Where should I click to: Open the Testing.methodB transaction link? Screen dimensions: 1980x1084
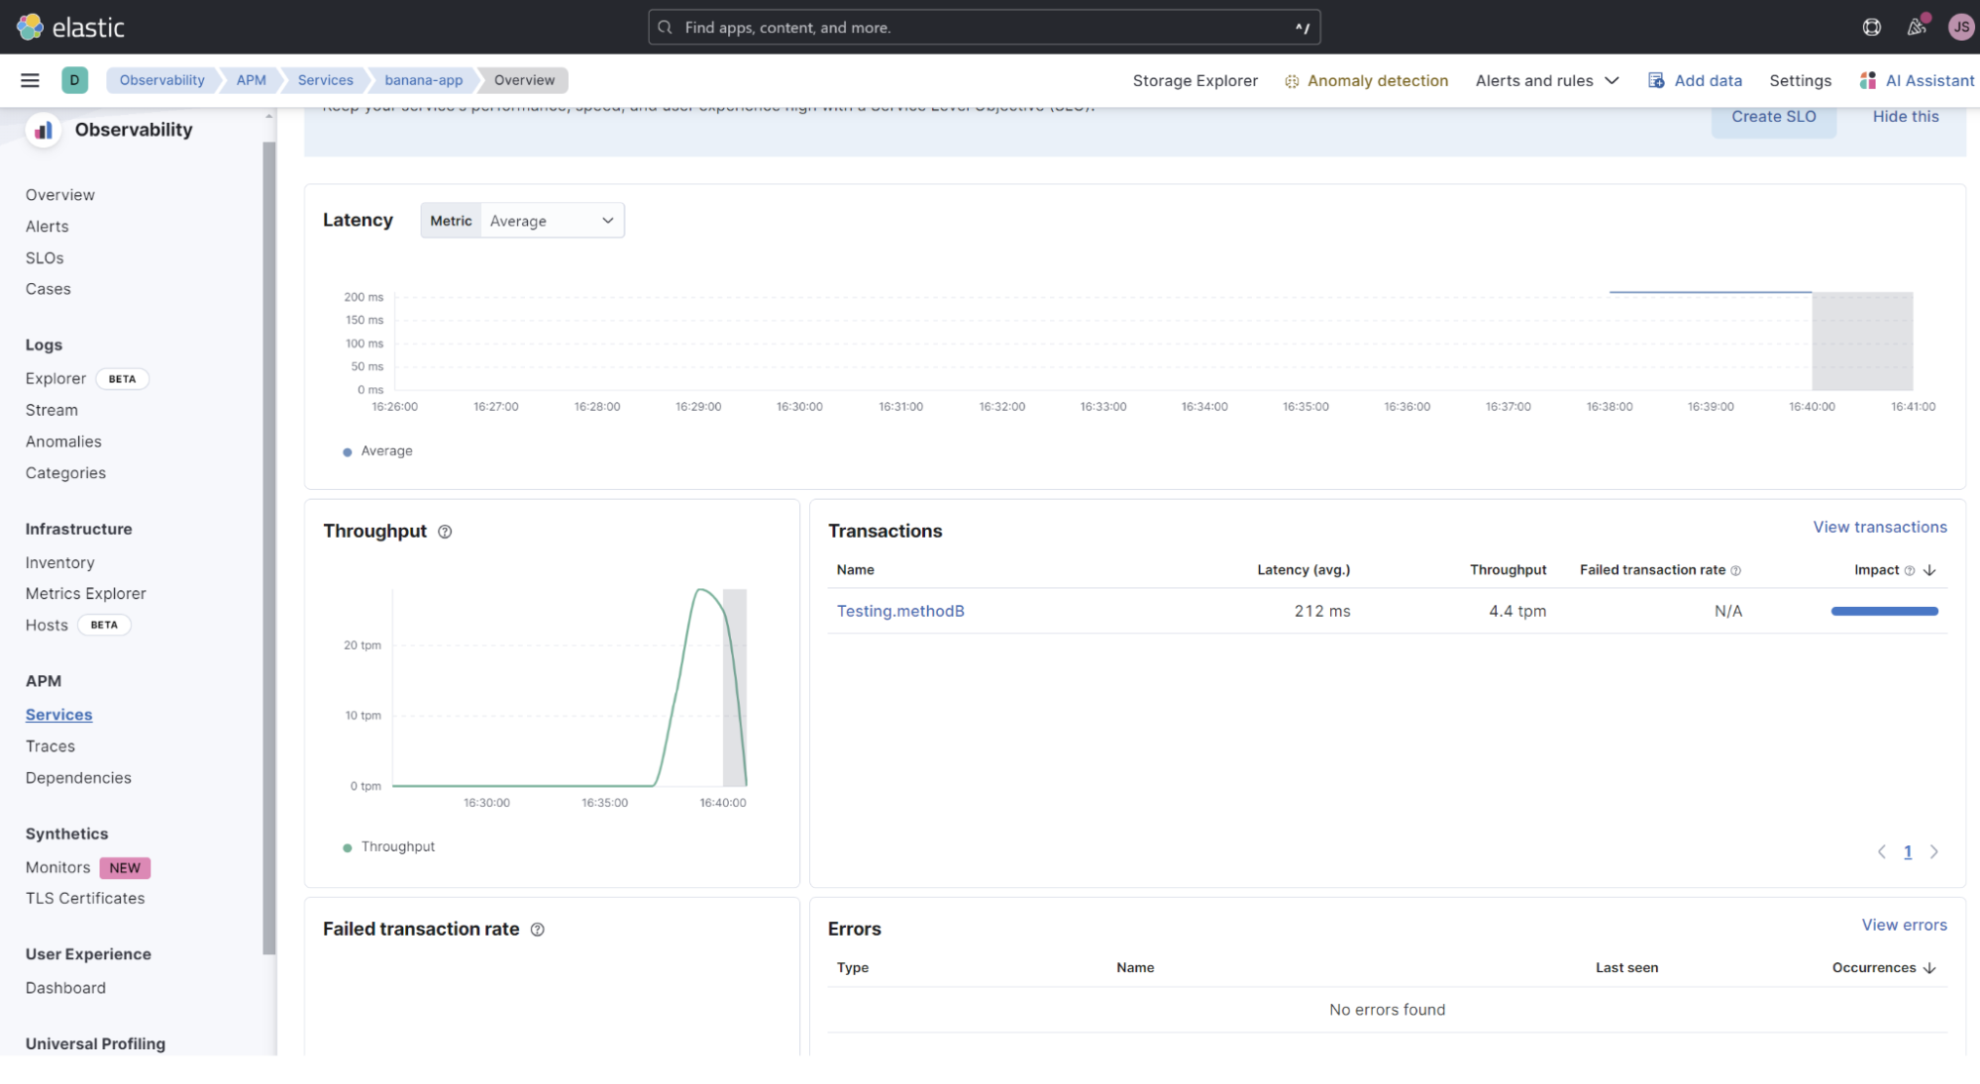[x=900, y=611]
